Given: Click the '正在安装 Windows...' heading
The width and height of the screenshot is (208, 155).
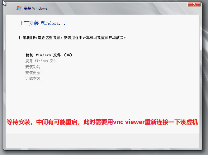Looking at the screenshot, I should (42, 23).
